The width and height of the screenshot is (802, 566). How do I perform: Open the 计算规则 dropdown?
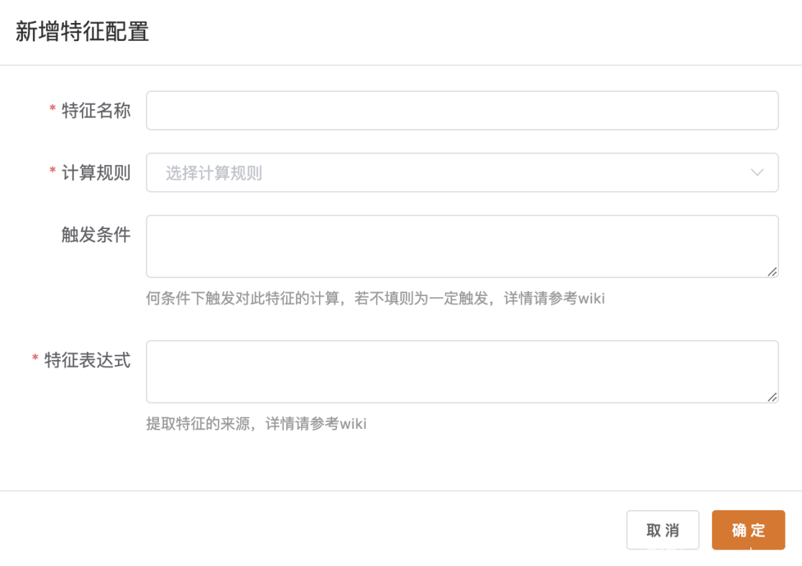pyautogui.click(x=461, y=172)
